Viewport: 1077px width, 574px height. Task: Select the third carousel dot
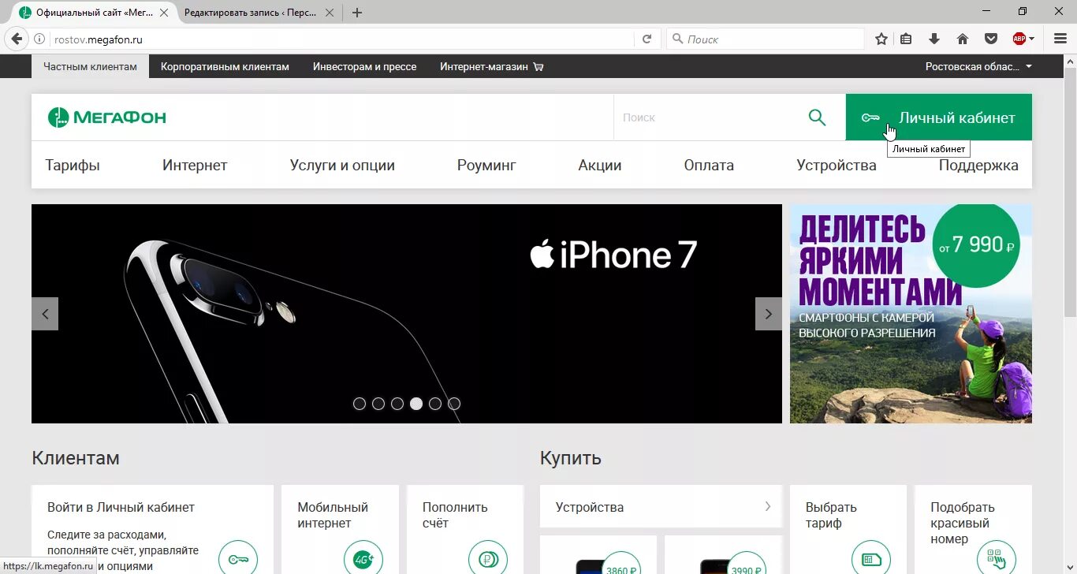click(397, 404)
